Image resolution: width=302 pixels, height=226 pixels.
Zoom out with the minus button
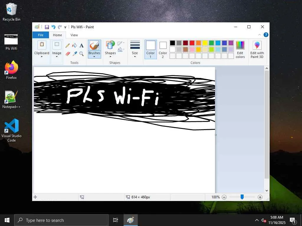[x=224, y=197]
